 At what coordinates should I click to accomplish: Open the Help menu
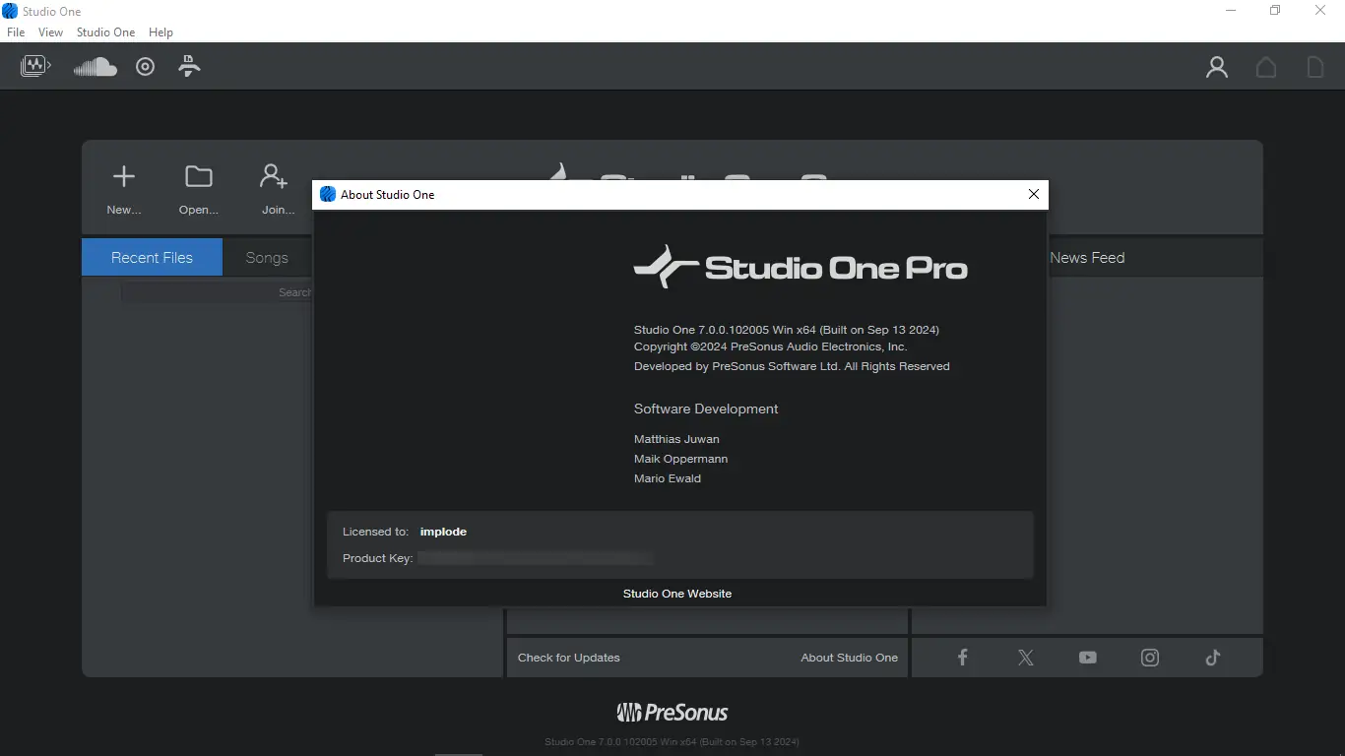[160, 32]
